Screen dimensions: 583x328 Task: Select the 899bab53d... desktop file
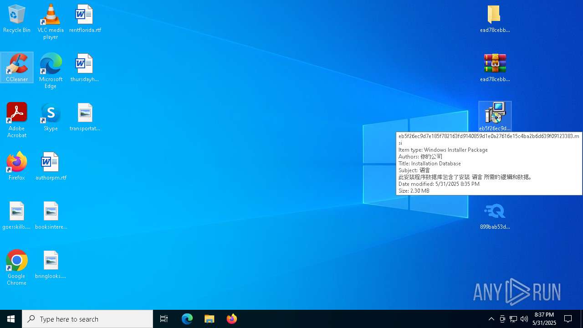495,215
